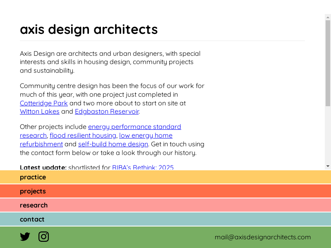This screenshot has height=248, width=331.
Task: Click the scrollbar track below the thumb
Action: point(328,136)
